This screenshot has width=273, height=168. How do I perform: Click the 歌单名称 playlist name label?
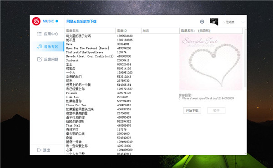pyautogui.click(x=196, y=31)
